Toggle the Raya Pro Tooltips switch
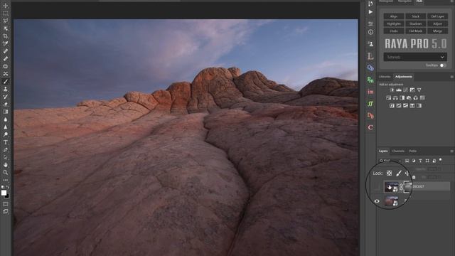 [443, 65]
